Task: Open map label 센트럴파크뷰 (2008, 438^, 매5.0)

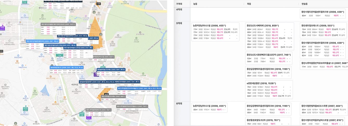Action: tap(43, 41)
